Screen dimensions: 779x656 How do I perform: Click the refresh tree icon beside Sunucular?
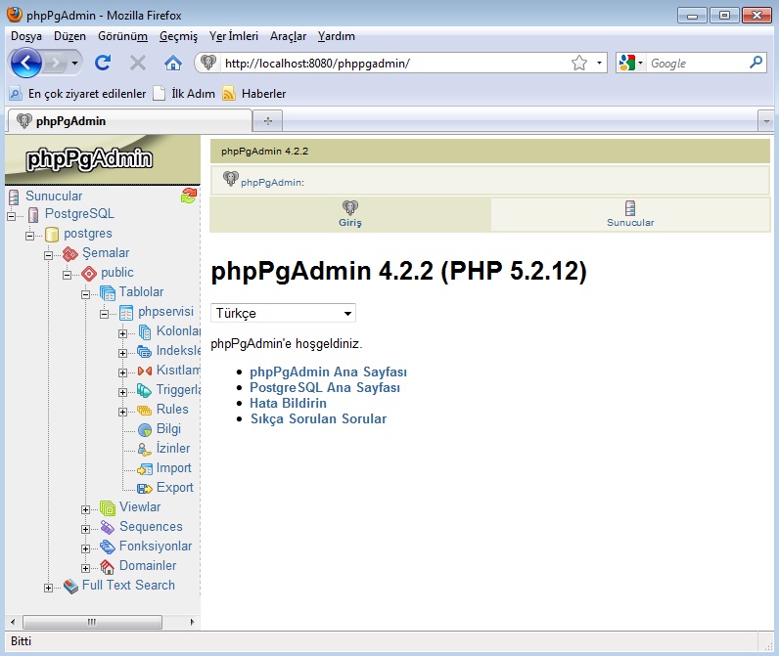click(189, 196)
